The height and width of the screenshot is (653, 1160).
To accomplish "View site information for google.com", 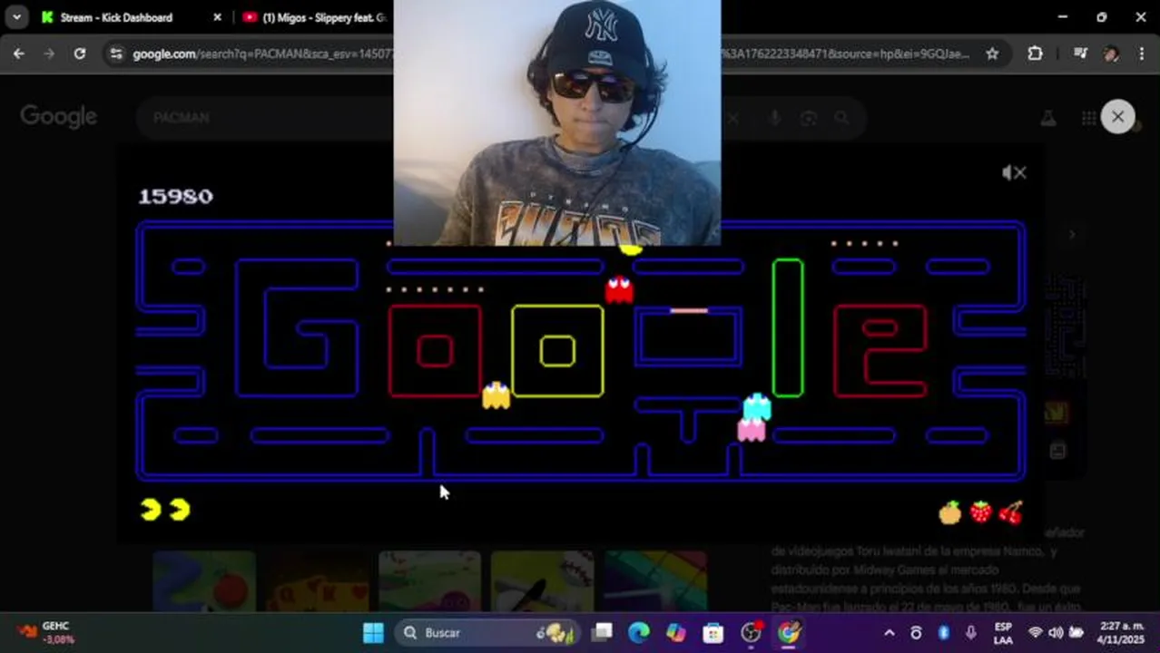I will [x=114, y=54].
